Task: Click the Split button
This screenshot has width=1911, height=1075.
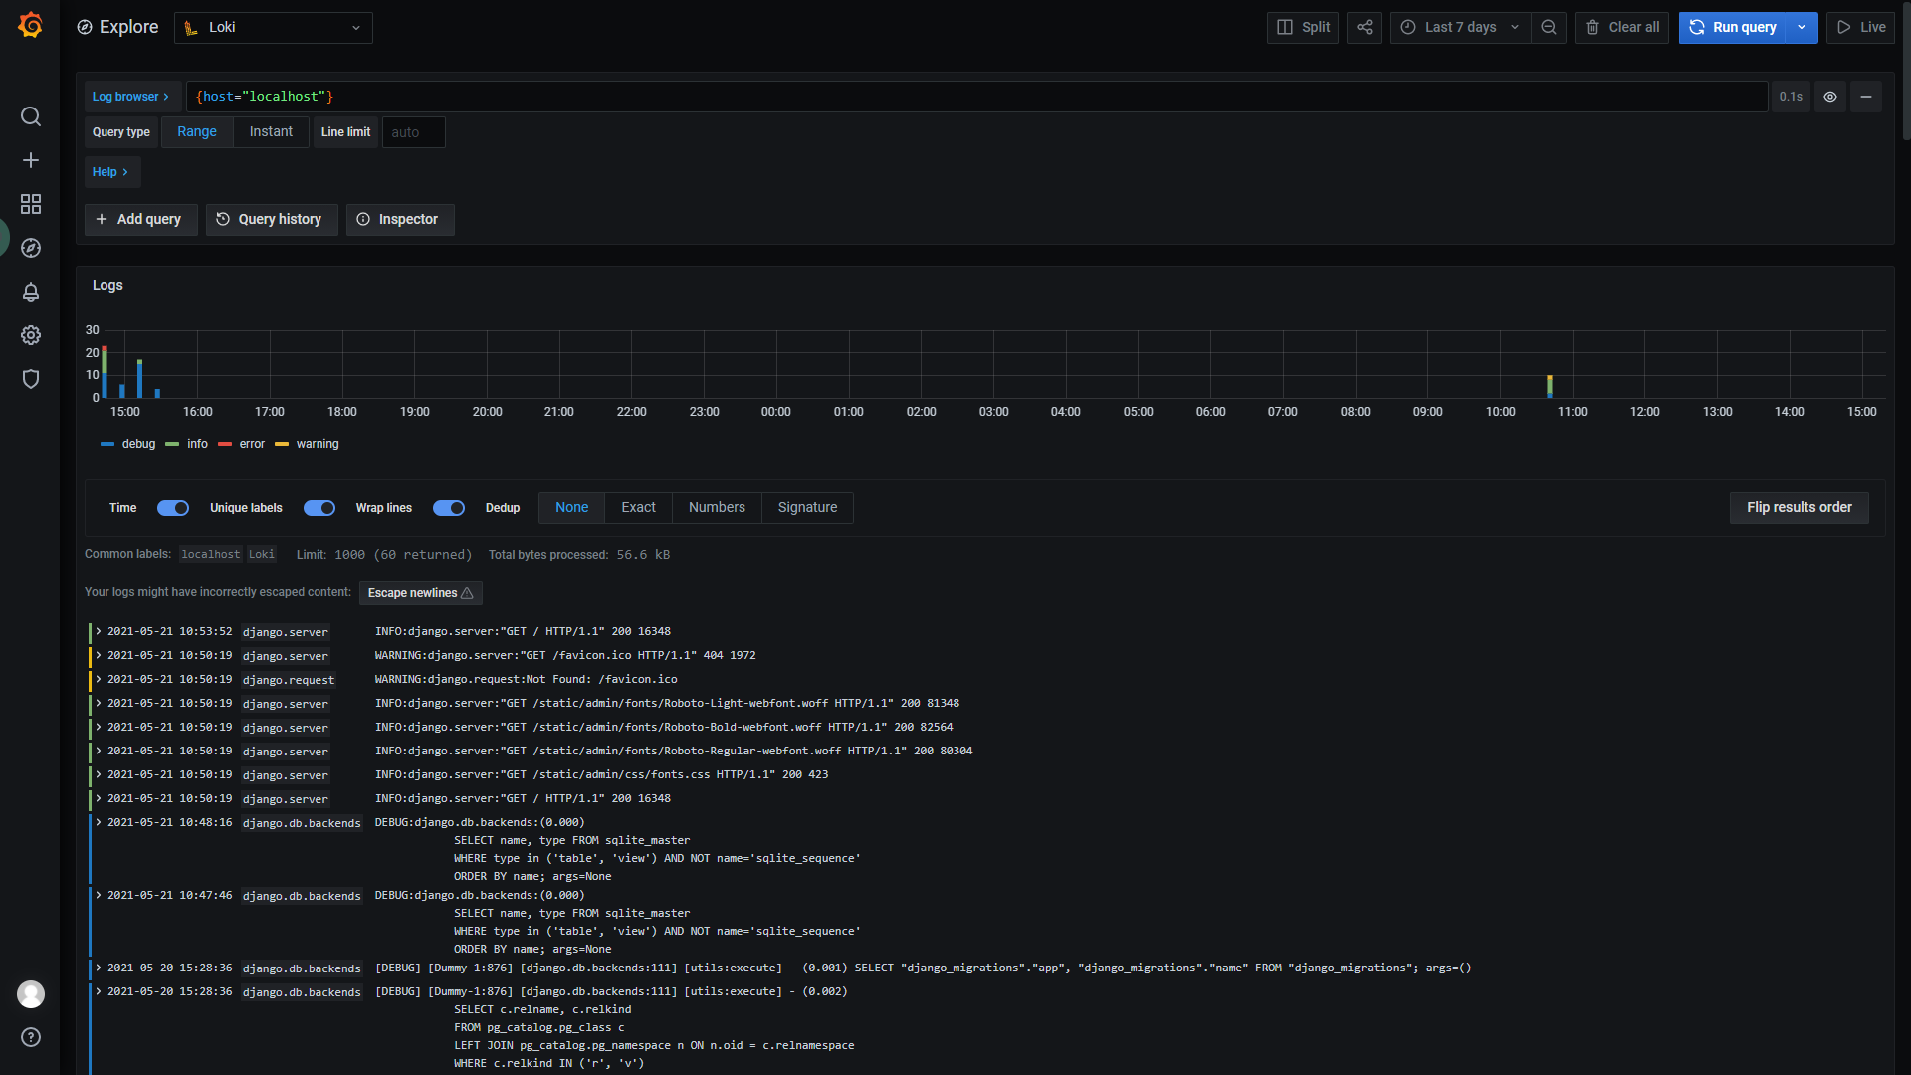Action: pyautogui.click(x=1303, y=28)
